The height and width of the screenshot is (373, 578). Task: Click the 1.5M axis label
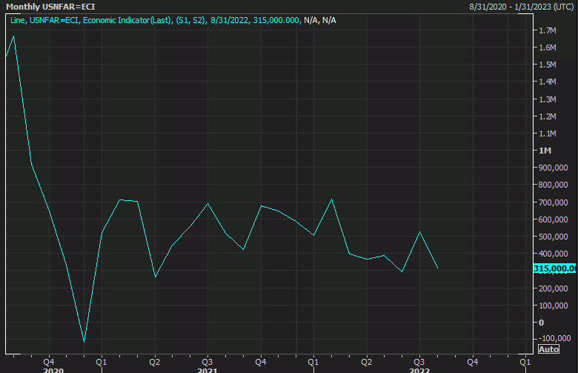pos(548,65)
